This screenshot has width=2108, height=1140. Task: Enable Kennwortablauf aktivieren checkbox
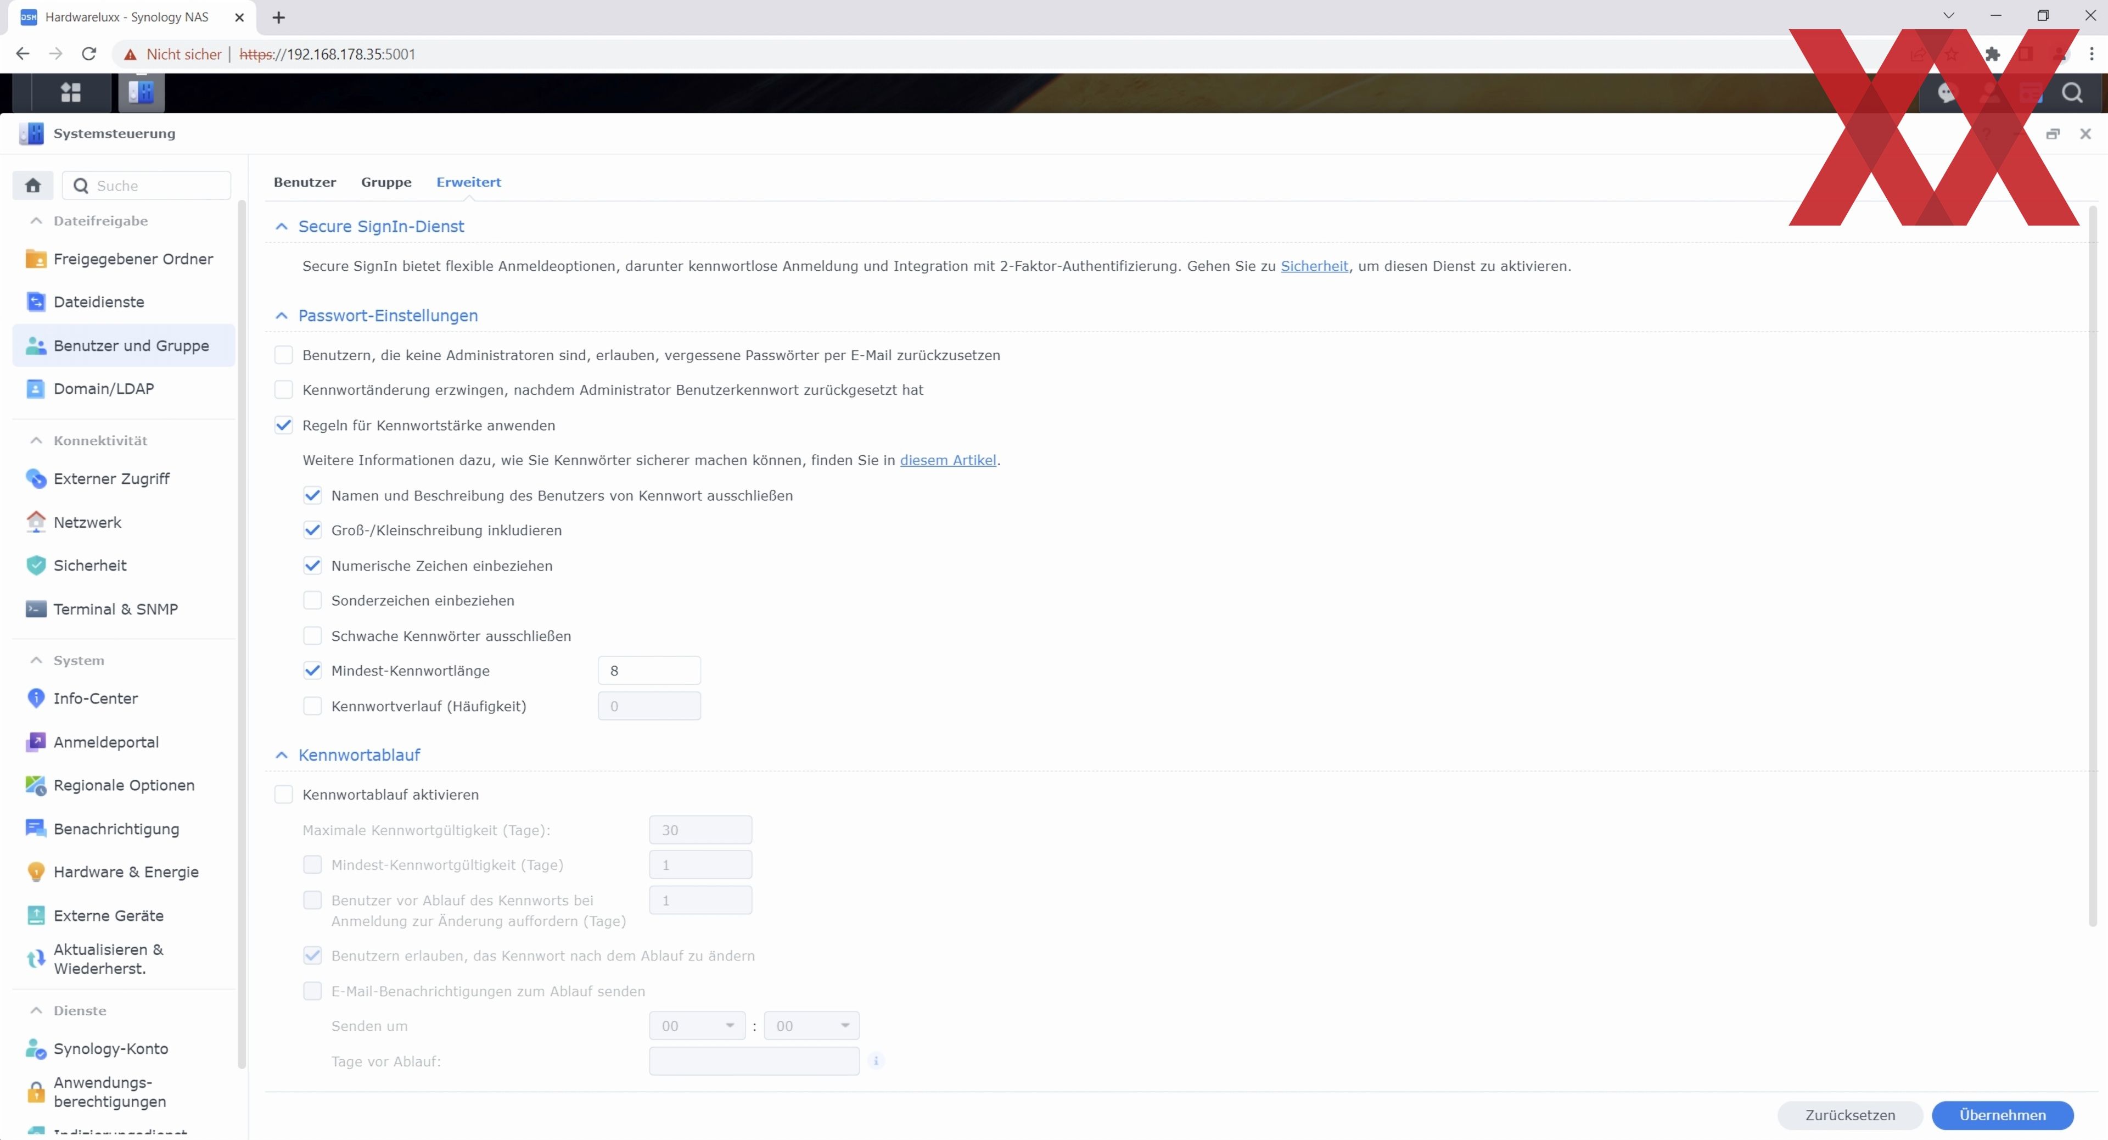click(284, 795)
